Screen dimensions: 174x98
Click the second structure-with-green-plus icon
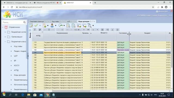[x=84, y=26]
